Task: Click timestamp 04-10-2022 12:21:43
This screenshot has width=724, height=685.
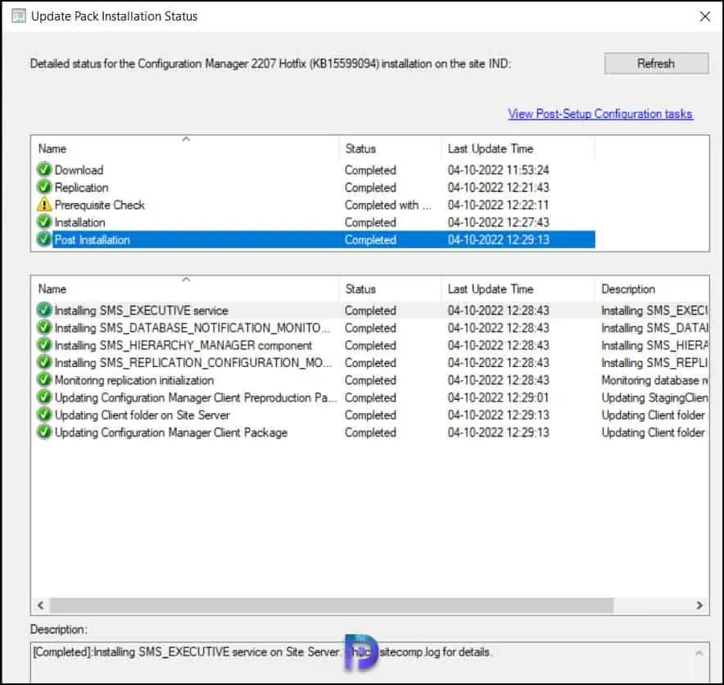Action: click(498, 187)
